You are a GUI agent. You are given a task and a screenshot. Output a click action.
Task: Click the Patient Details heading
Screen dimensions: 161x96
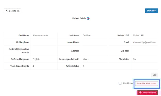point(79,18)
